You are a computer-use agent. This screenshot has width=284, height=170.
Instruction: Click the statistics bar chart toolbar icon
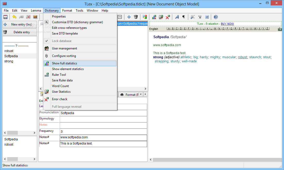point(154,17)
